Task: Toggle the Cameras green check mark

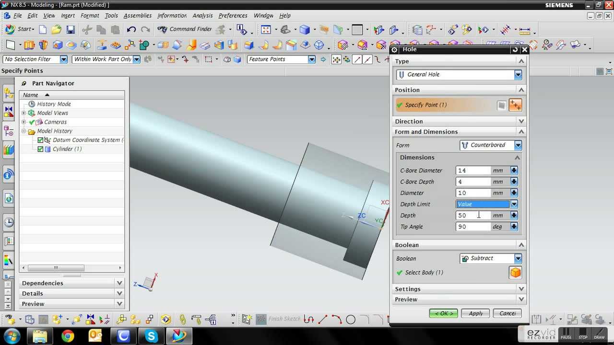Action: point(32,122)
